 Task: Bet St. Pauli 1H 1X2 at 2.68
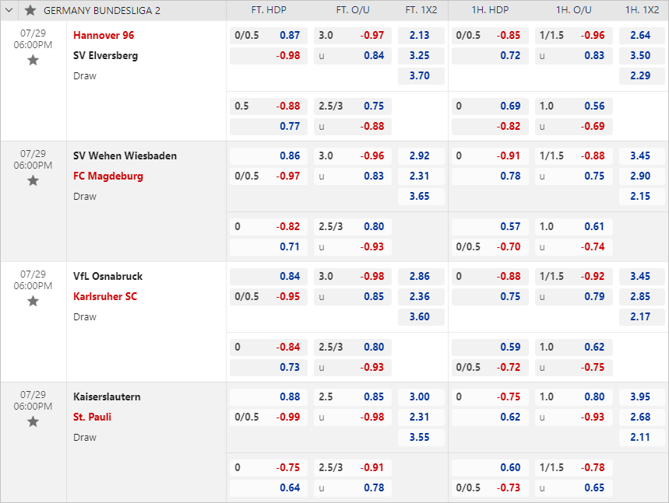(642, 417)
